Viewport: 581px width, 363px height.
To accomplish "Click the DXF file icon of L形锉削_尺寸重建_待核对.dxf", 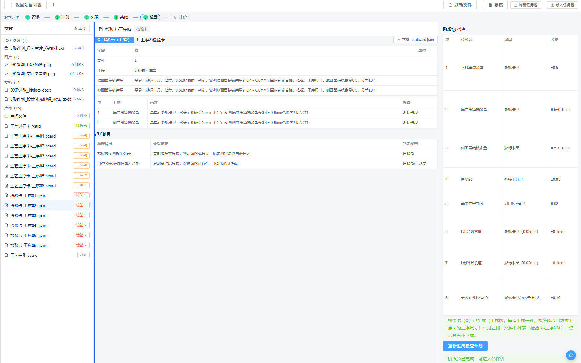I will tap(6, 48).
